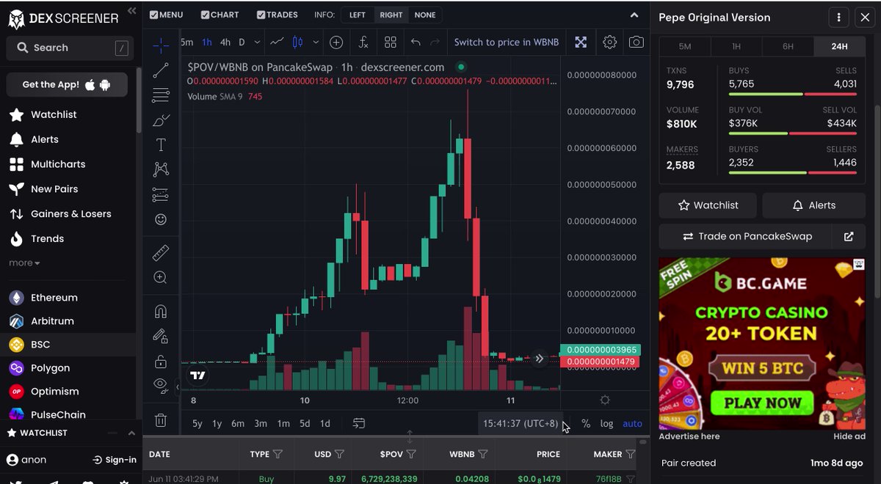Image resolution: width=881 pixels, height=484 pixels.
Task: Click the scroll-to-latest double arrow button
Action: tap(540, 359)
